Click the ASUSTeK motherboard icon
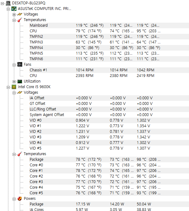The width and height of the screenshot is (189, 211). [14, 9]
